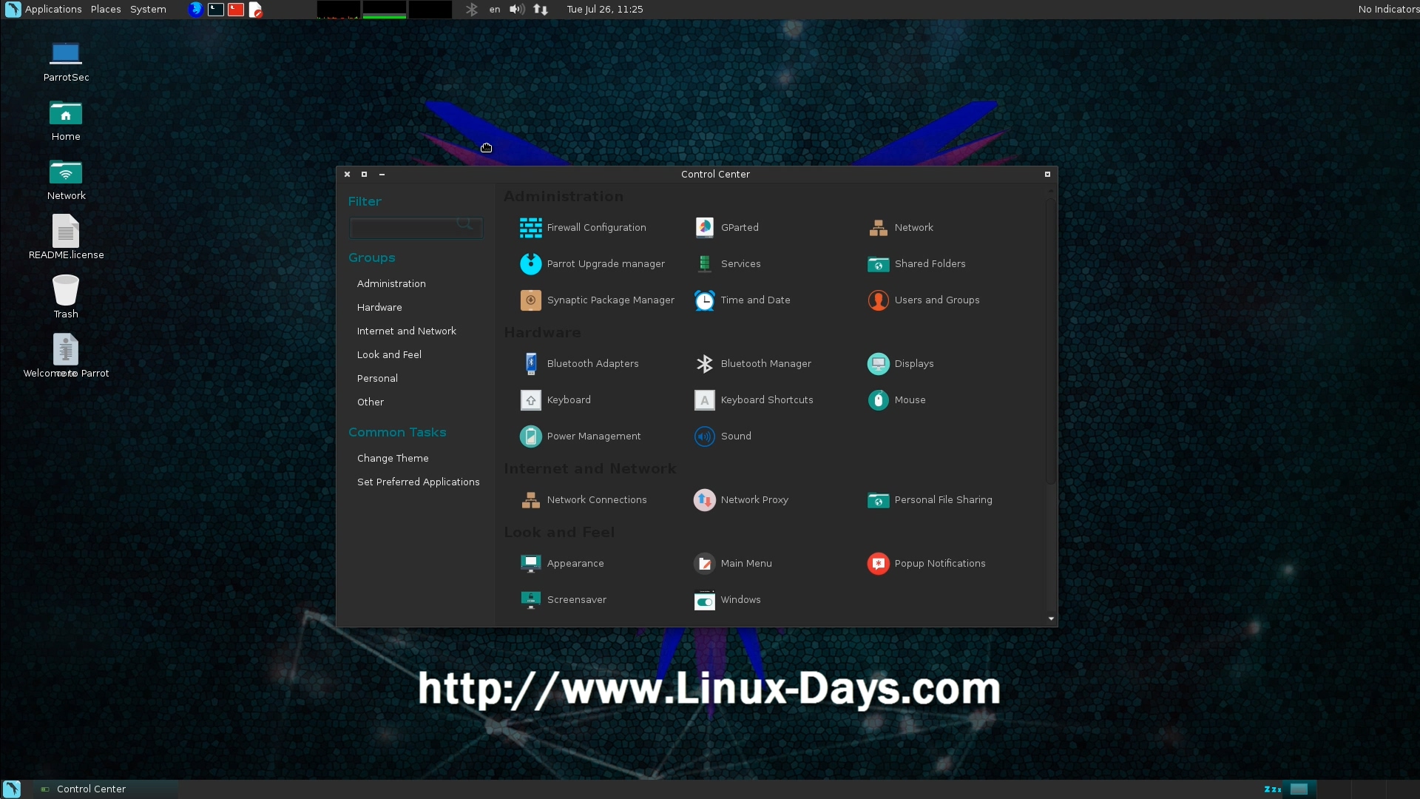Jump to Administration group in sidebar

click(391, 283)
